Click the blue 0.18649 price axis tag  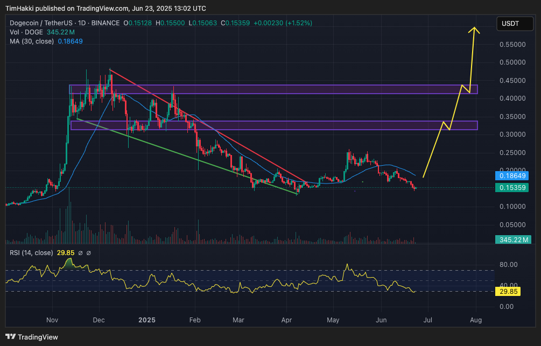512,175
